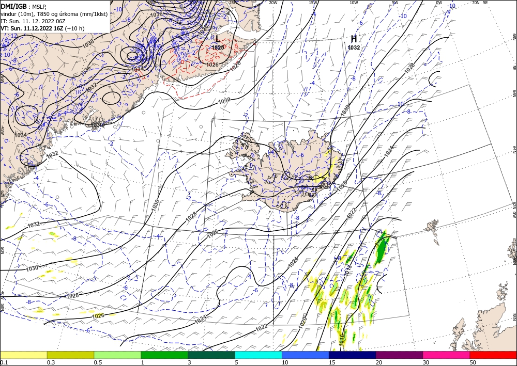This screenshot has width=517, height=366.
Task: Click the dark green legend swatch starting at 3
Action: pyautogui.click(x=211, y=355)
